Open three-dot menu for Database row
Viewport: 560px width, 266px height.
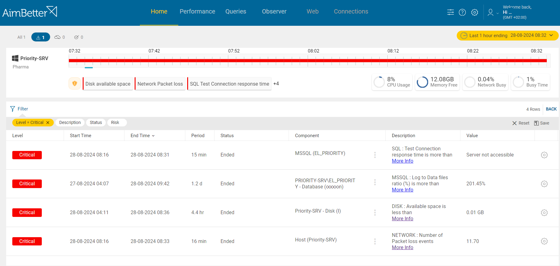[375, 182]
